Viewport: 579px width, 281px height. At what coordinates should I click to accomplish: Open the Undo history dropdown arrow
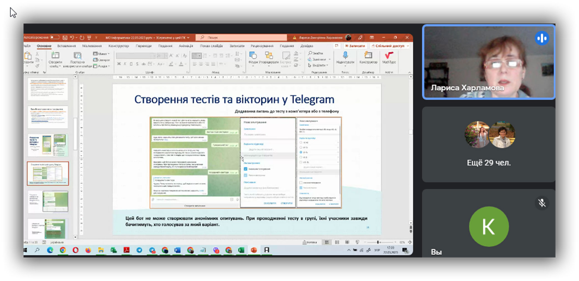click(x=76, y=37)
